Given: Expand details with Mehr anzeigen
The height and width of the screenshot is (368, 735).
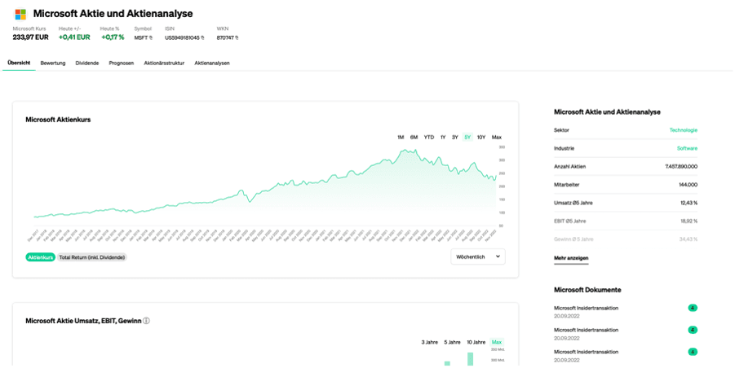Looking at the screenshot, I should point(571,258).
